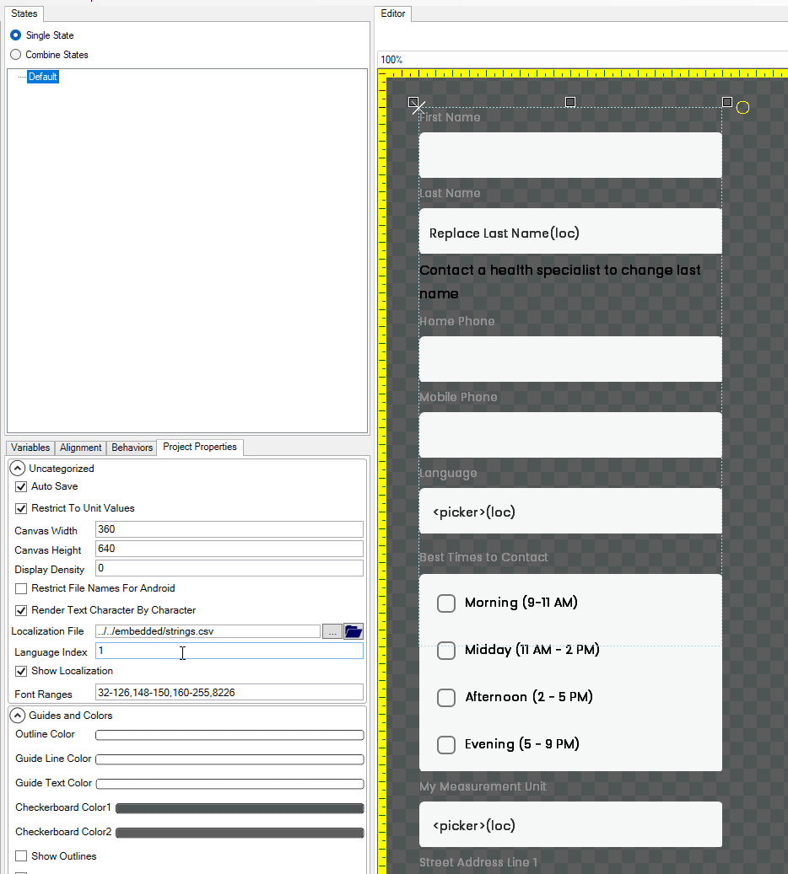Click the Checkerboard Color1 swatch
This screenshot has width=788, height=874.
tap(240, 808)
